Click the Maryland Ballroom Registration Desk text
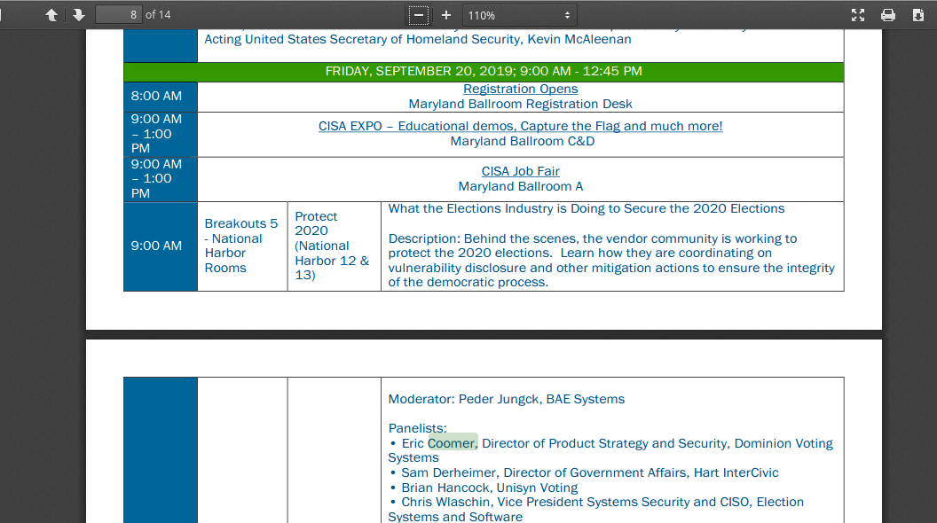 (x=521, y=104)
